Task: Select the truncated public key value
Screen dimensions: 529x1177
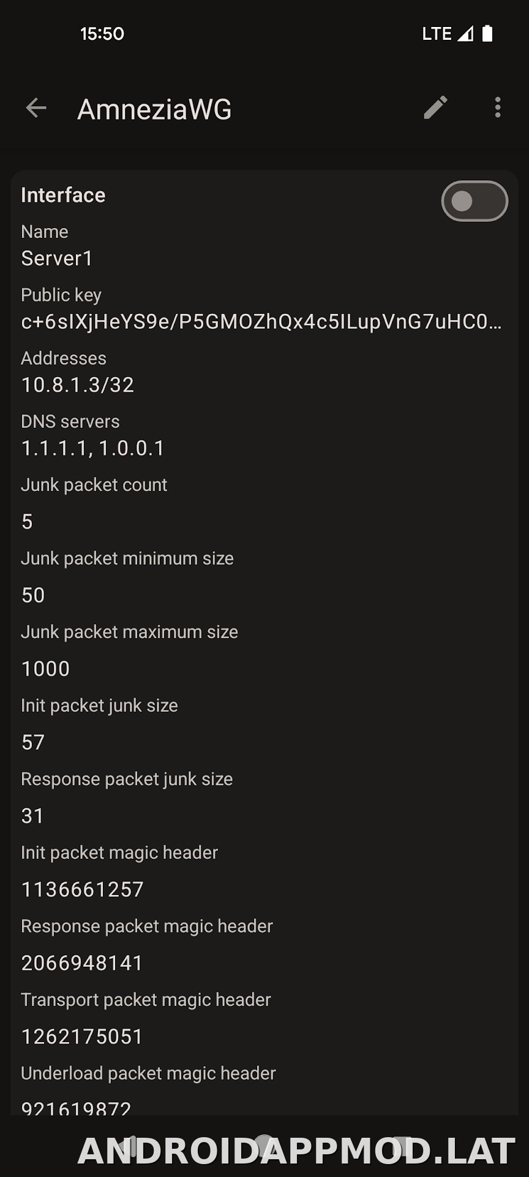Action: 261,322
